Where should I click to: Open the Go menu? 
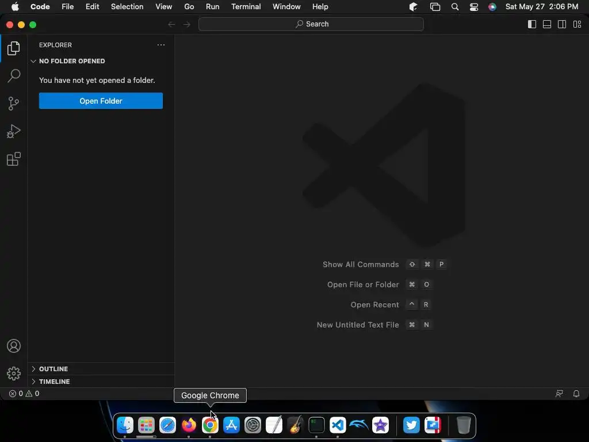point(189,7)
